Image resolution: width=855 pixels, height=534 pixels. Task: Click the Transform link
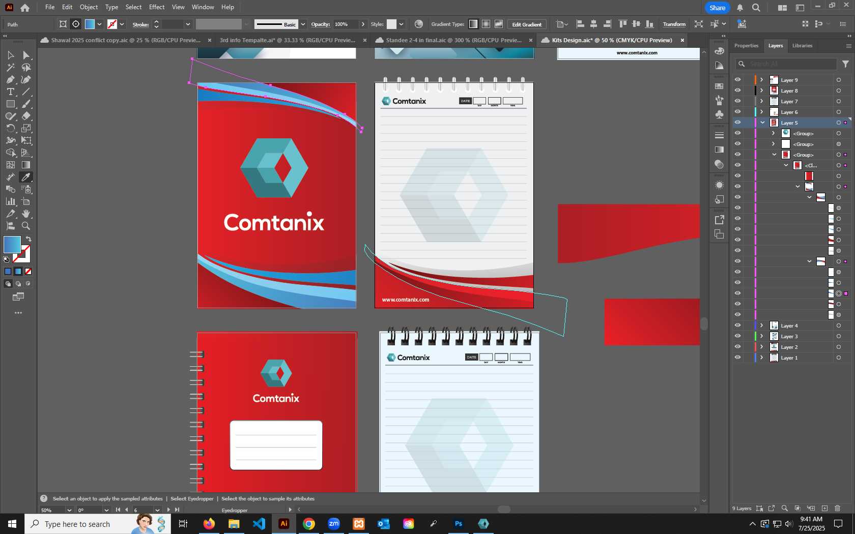[x=674, y=24]
